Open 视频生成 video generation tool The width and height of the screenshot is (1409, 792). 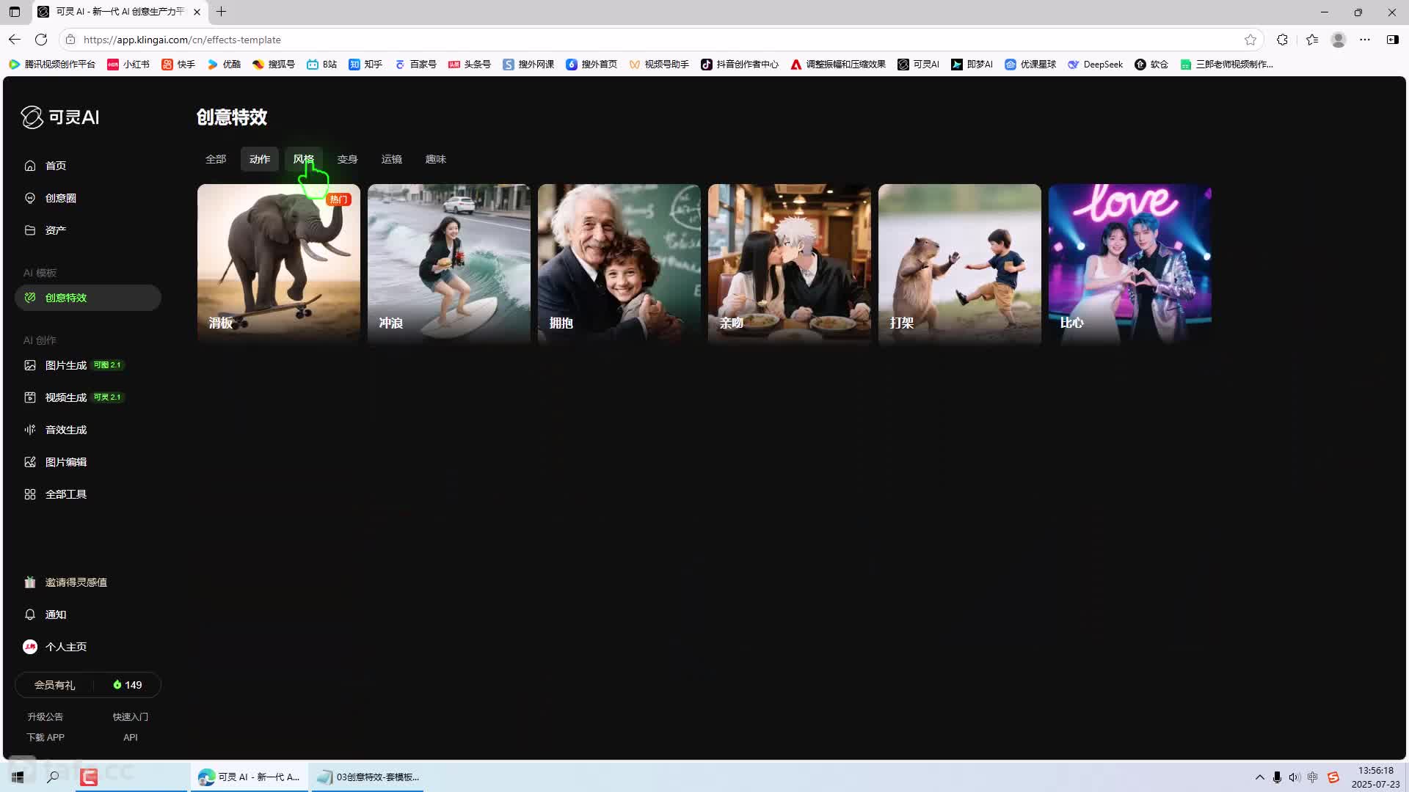[x=30, y=397]
